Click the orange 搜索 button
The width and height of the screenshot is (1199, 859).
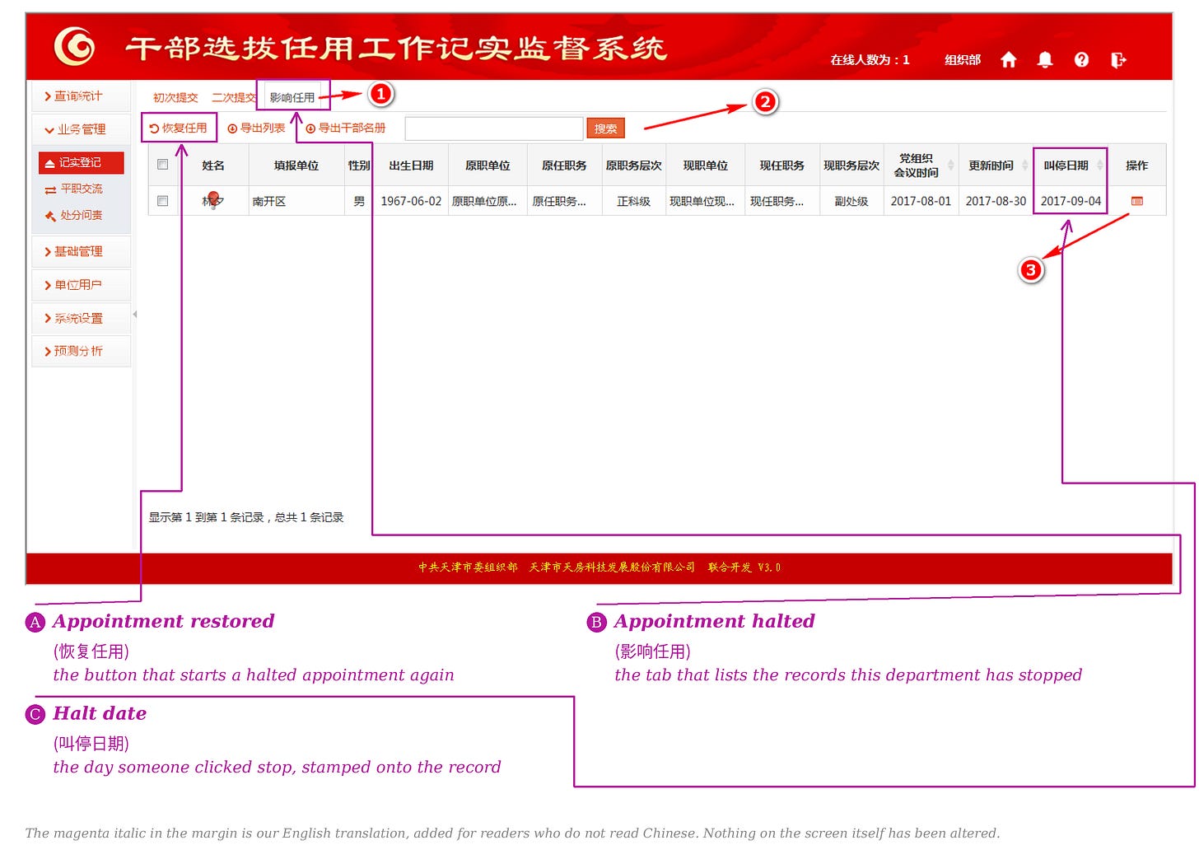[x=605, y=128]
